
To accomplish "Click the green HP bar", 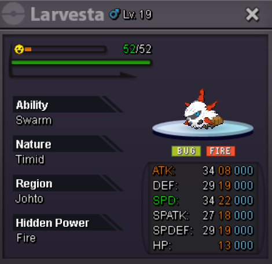I will coord(81,62).
